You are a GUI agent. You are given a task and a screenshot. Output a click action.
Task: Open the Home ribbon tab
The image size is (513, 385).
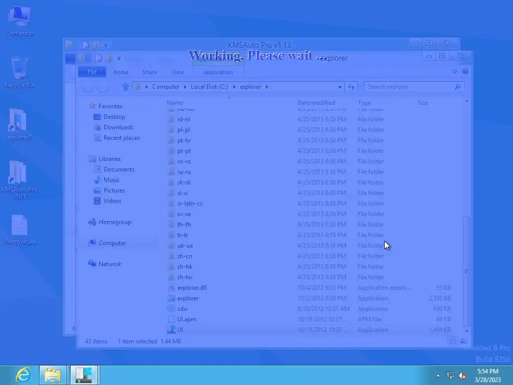click(x=120, y=72)
